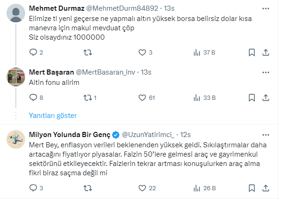Reply to Mert Başaran's tweet

click(33, 97)
